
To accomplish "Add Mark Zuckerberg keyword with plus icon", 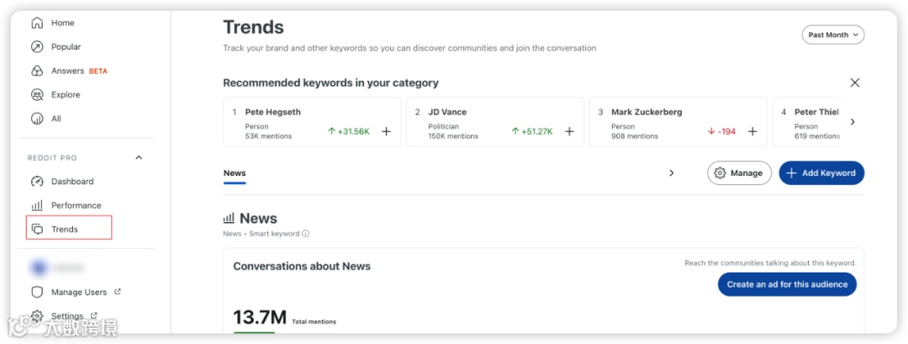I will pos(752,131).
